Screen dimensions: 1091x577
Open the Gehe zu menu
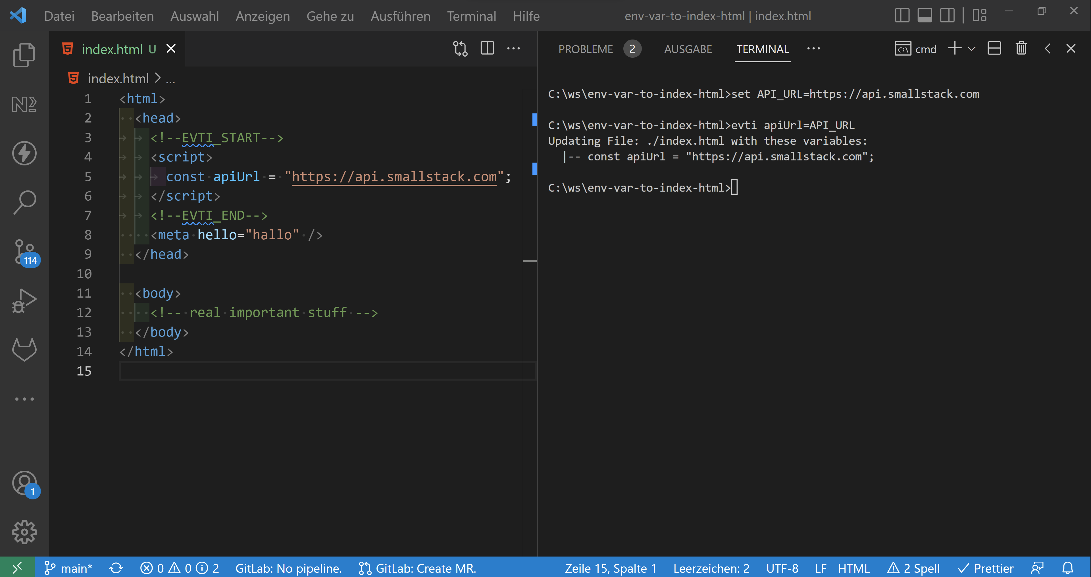pos(330,16)
